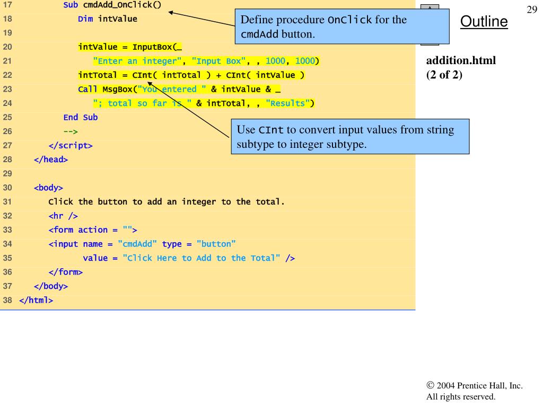
Task: Click line number 19 in the code gutter
Action: (x=7, y=33)
